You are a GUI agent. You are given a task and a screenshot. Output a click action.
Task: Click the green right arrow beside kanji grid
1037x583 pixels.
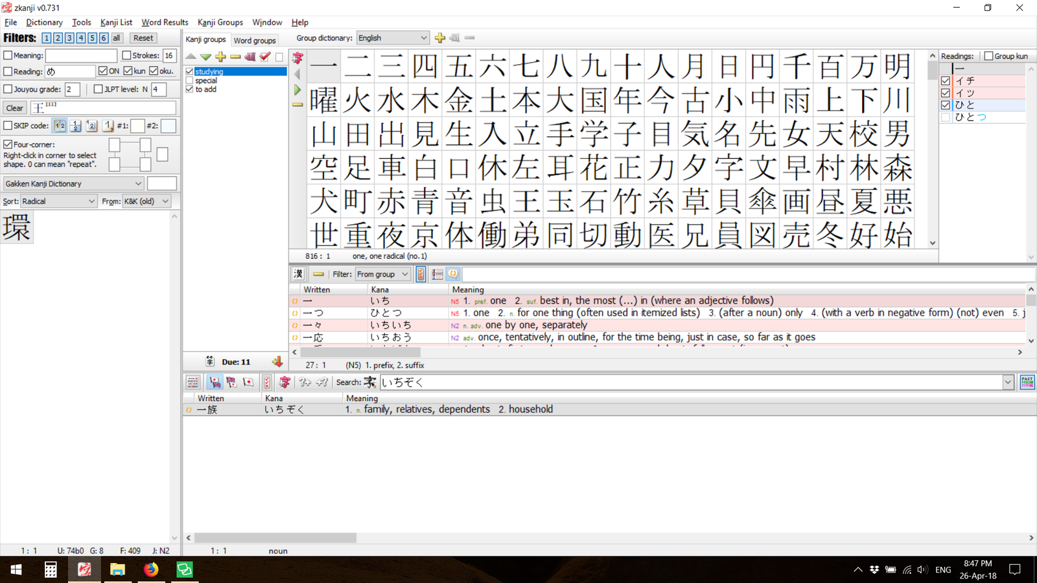point(297,89)
